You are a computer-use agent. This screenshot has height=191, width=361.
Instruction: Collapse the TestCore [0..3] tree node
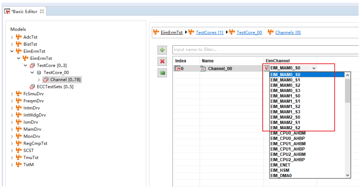(x=25, y=66)
